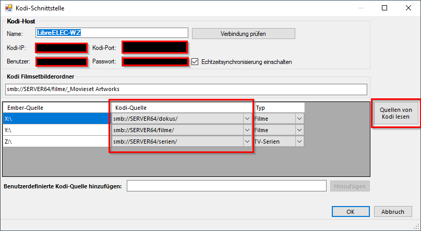Click the Name field containing LibreELEC-WZ
Image resolution: width=421 pixels, height=231 pixels.
pos(112,33)
